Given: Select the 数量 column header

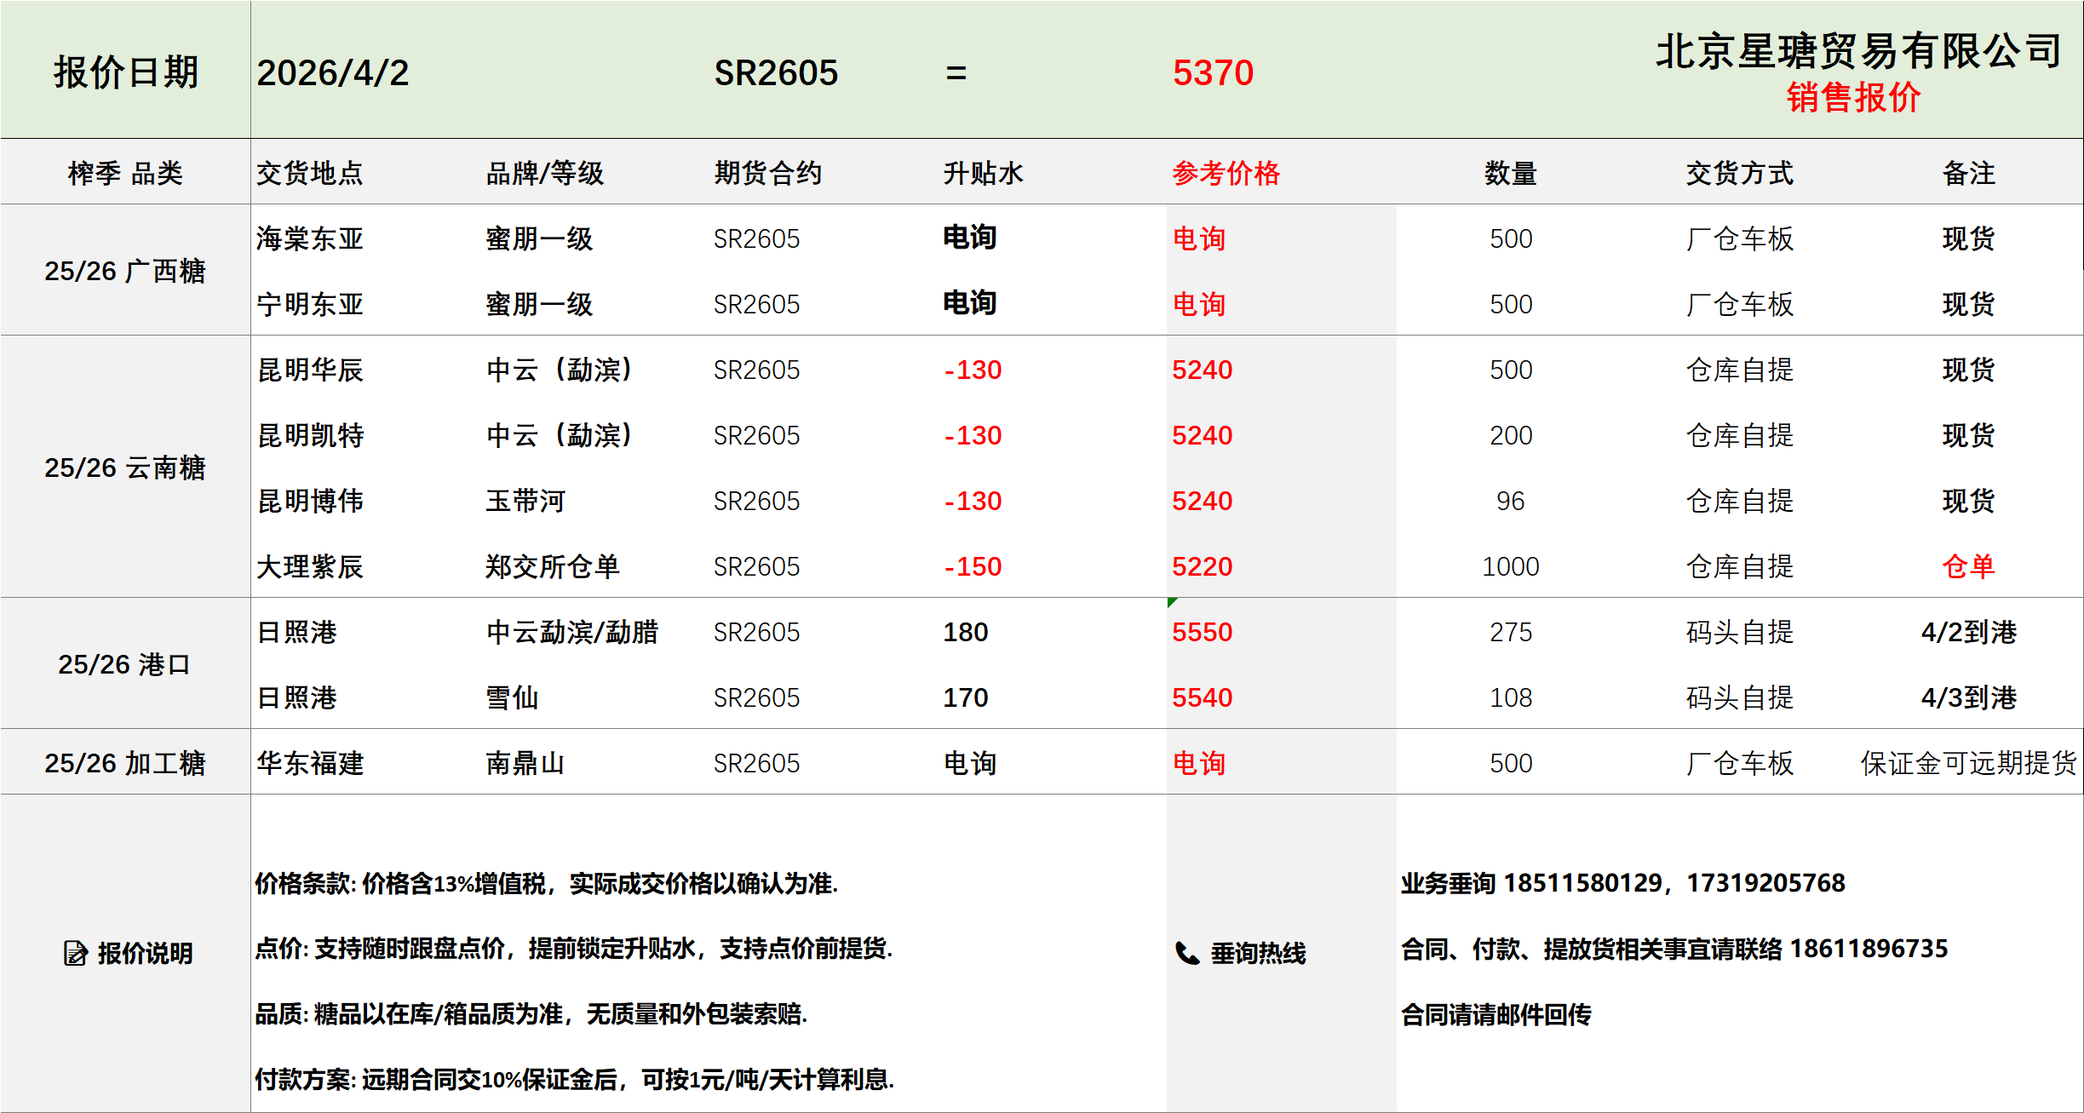Looking at the screenshot, I should click(1511, 173).
